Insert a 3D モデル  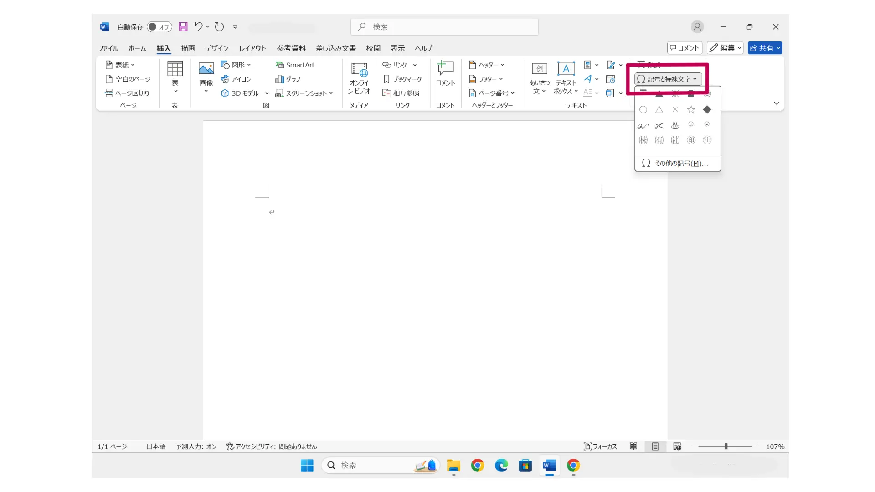[x=240, y=93]
